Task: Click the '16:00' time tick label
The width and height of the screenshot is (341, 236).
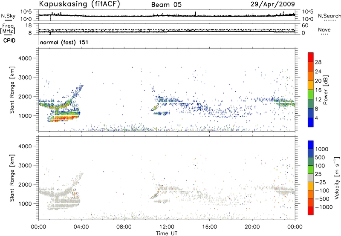Action: pyautogui.click(x=209, y=227)
